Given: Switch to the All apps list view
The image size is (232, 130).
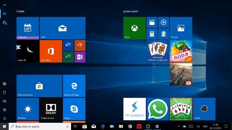Looking at the screenshot, I should pos(5,22).
